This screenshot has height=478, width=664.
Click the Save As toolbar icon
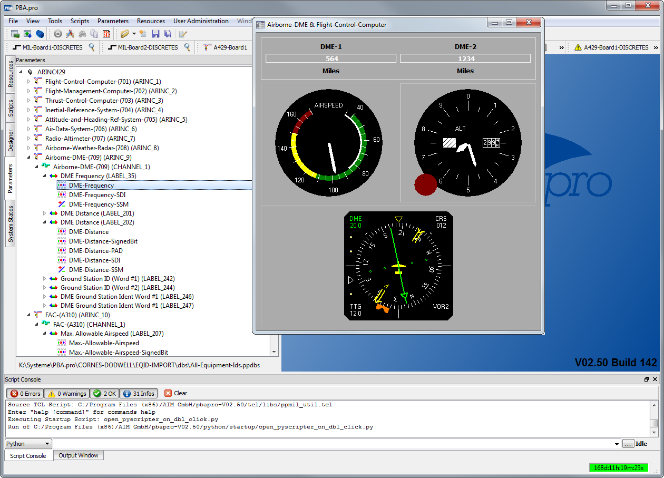click(x=169, y=33)
